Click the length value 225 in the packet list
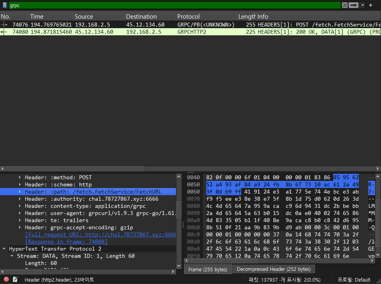This screenshot has width=381, height=284. click(x=251, y=32)
